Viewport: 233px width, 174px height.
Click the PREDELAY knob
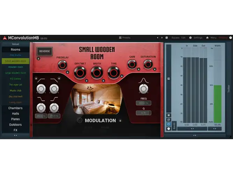coord(63,65)
